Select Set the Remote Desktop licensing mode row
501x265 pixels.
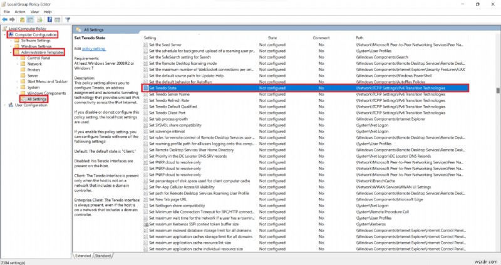click(305, 63)
